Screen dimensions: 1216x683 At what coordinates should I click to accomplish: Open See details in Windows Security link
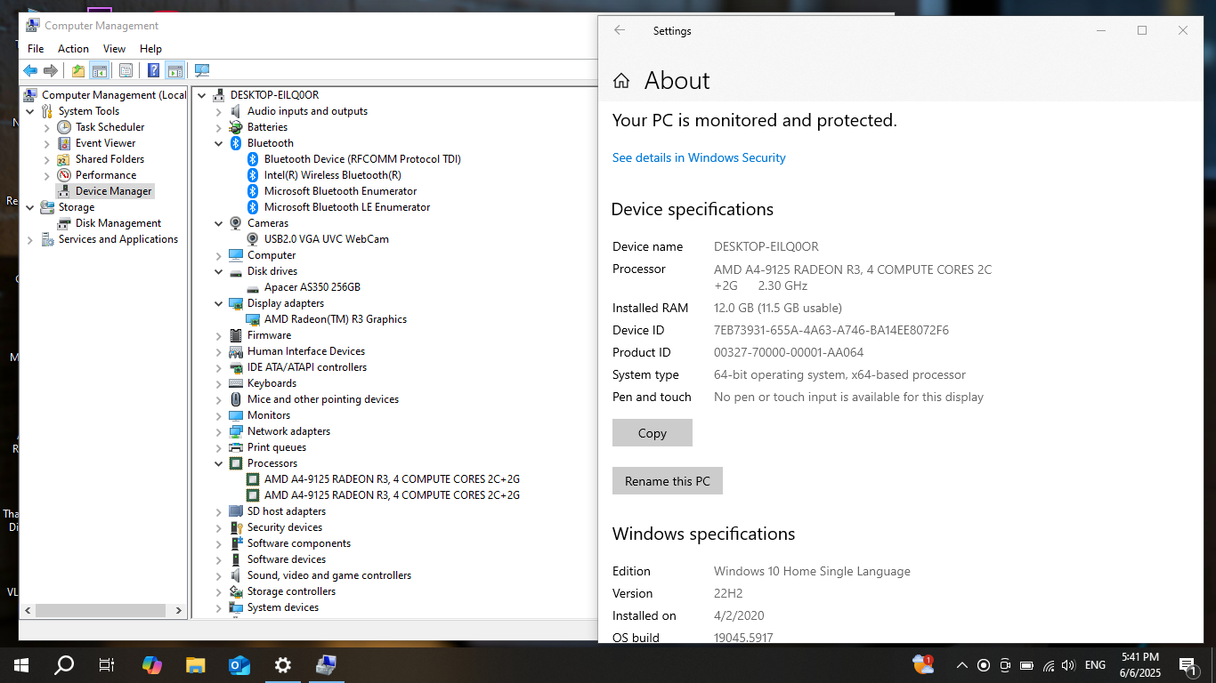click(699, 157)
